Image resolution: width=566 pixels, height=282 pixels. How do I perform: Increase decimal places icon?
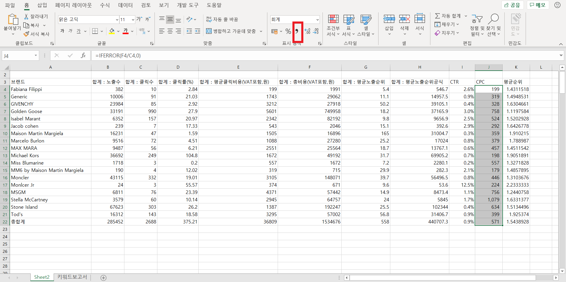(x=307, y=31)
